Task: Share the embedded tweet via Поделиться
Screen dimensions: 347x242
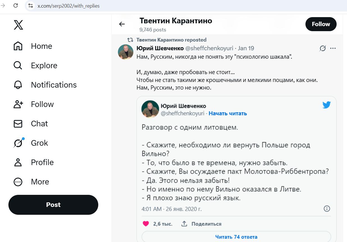Action: (x=203, y=224)
